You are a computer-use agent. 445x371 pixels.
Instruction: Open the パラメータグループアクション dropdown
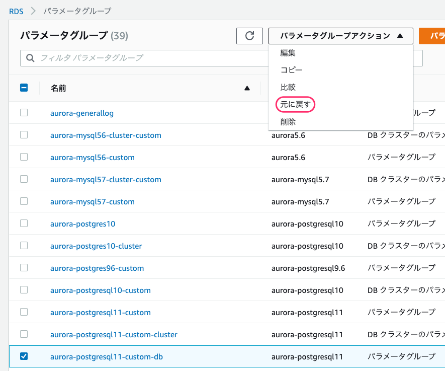coord(340,36)
